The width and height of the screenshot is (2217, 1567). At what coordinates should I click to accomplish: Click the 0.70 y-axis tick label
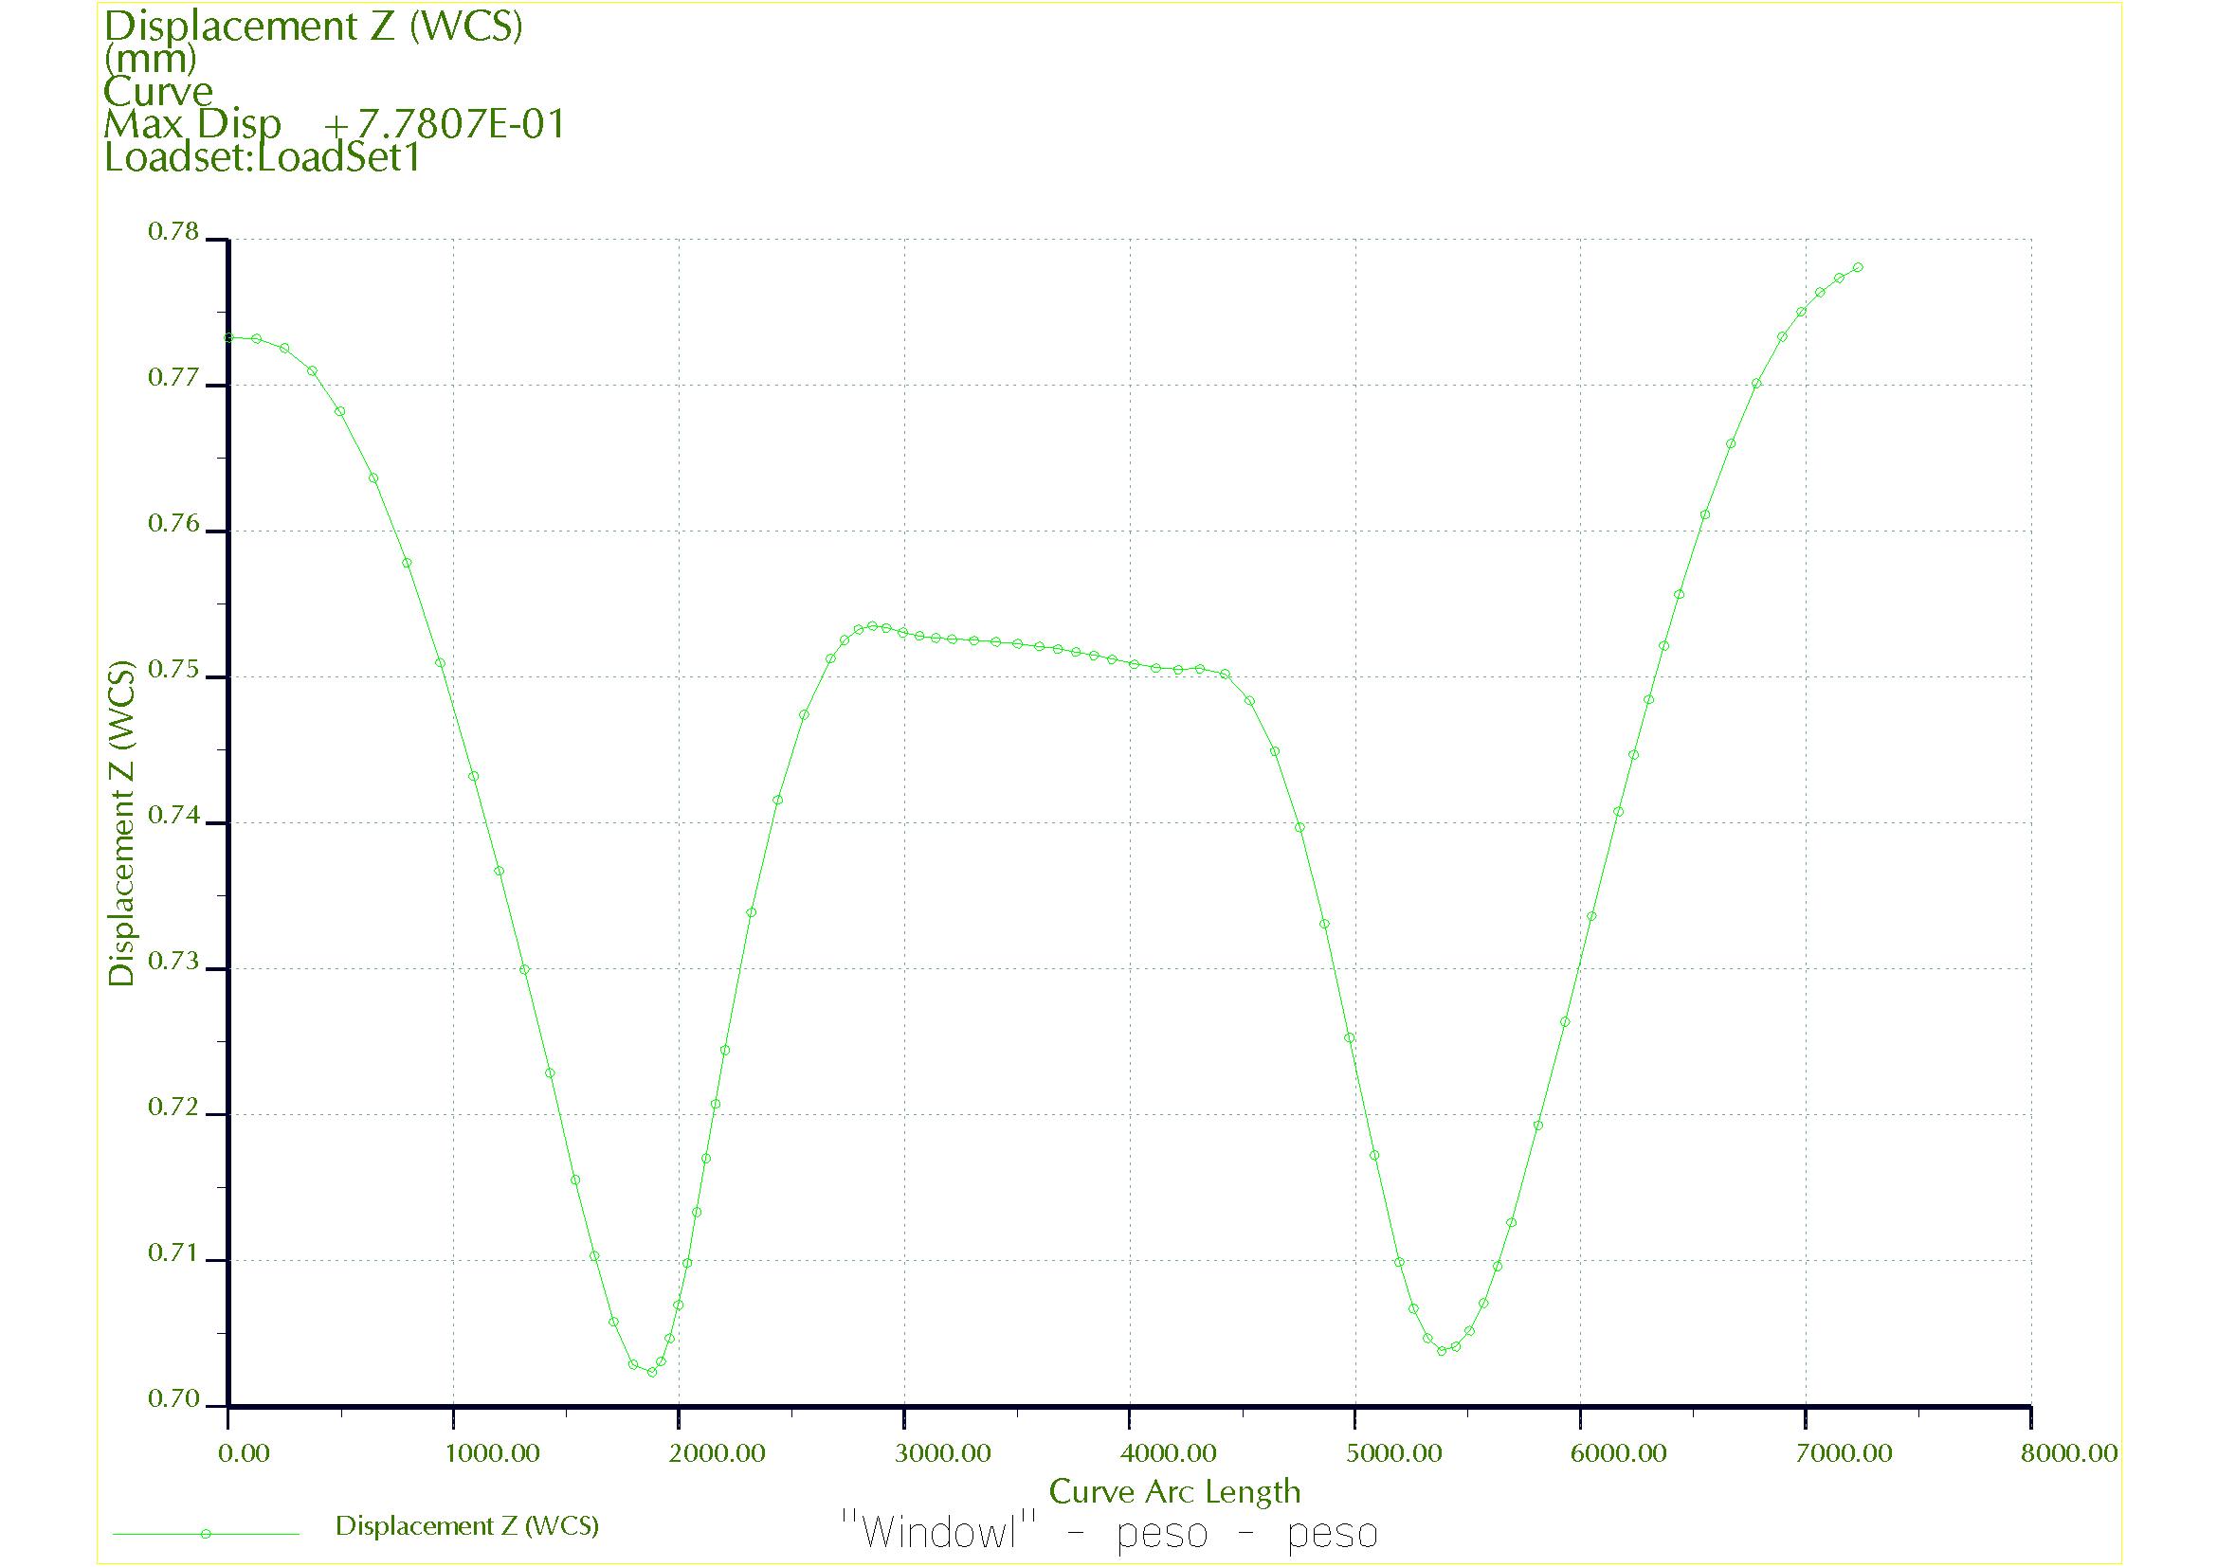(x=173, y=1399)
